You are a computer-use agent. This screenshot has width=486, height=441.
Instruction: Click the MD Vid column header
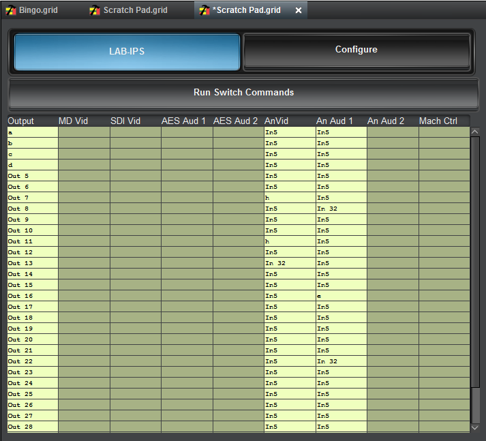pyautogui.click(x=84, y=121)
